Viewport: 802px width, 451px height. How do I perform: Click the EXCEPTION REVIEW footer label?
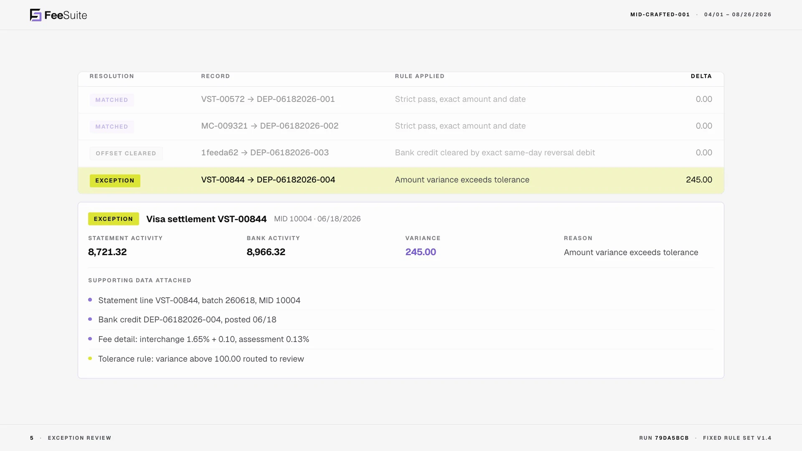tap(80, 438)
